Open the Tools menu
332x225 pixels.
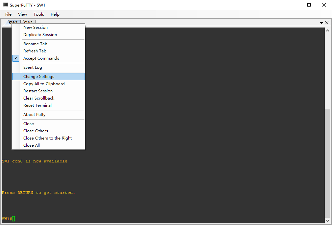click(39, 14)
